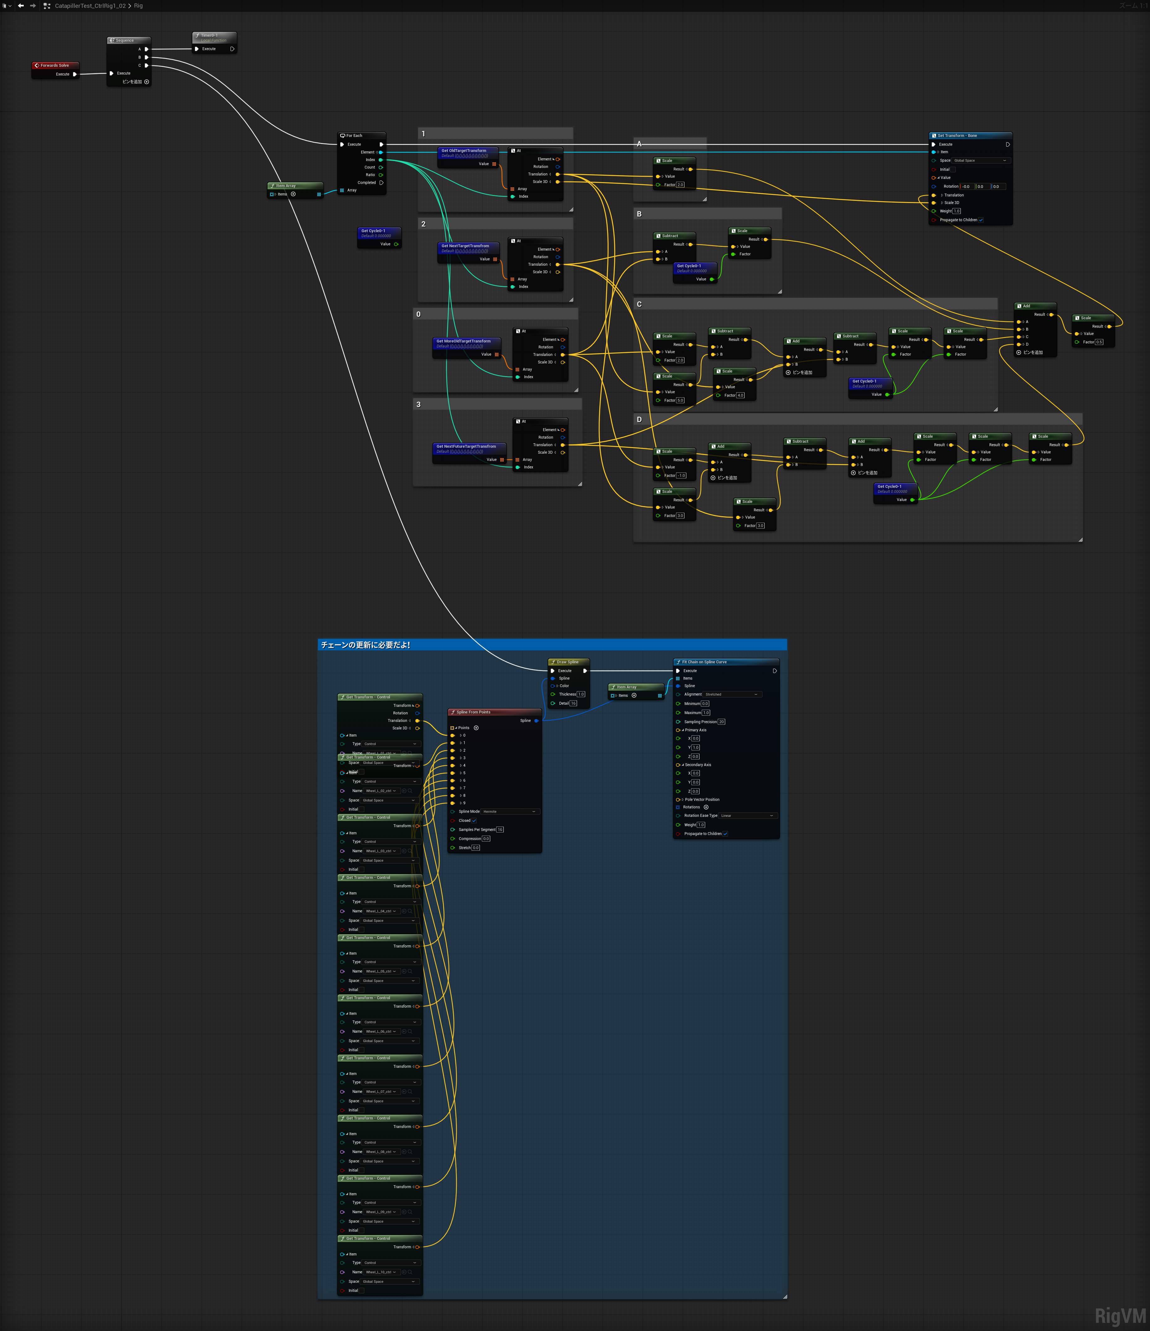Viewport: 1150px width, 1331px height.
Task: Open the Alignment dropdown showing Stretched
Action: pos(733,694)
